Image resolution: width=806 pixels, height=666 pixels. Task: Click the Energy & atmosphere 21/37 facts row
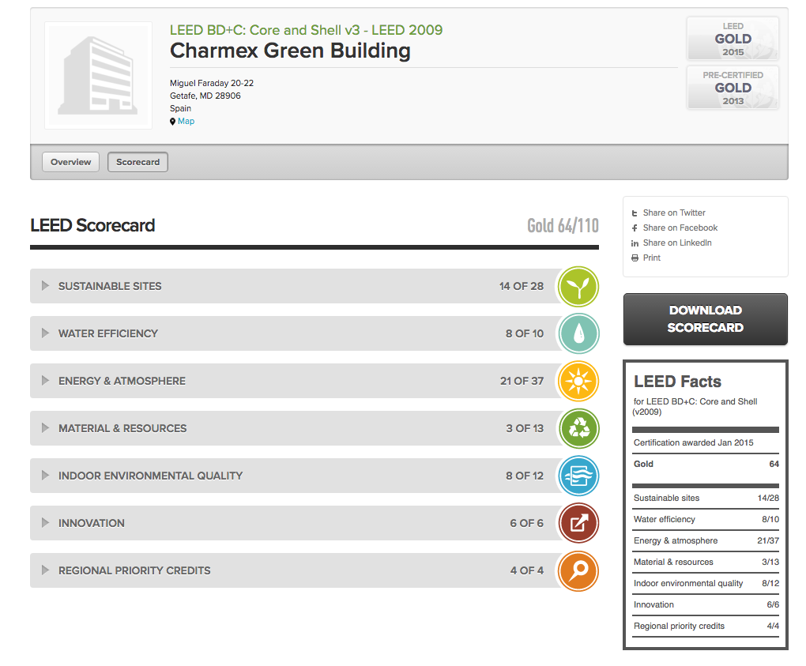(706, 540)
